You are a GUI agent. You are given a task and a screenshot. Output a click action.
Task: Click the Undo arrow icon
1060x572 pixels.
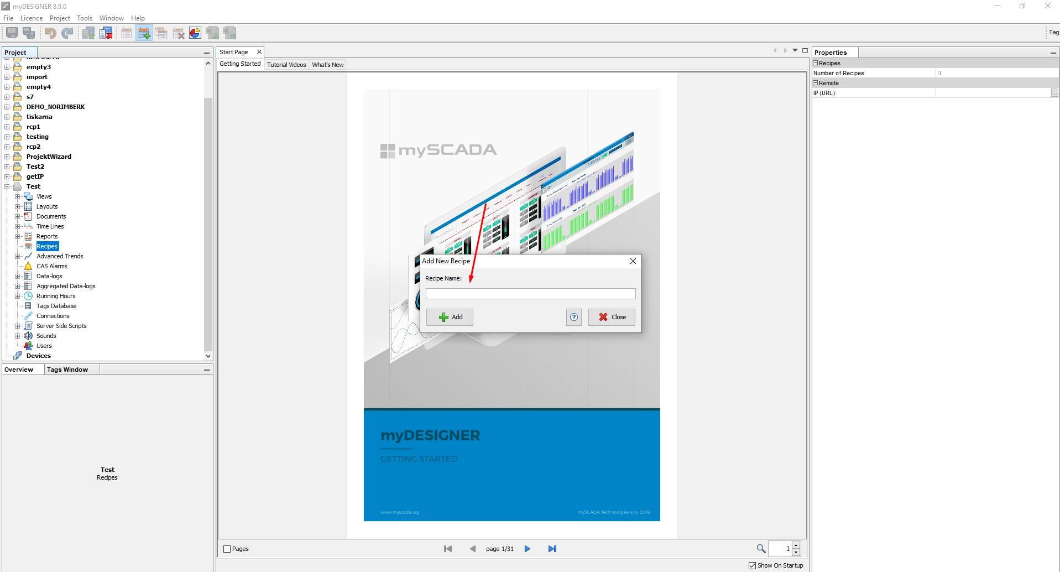click(x=50, y=33)
